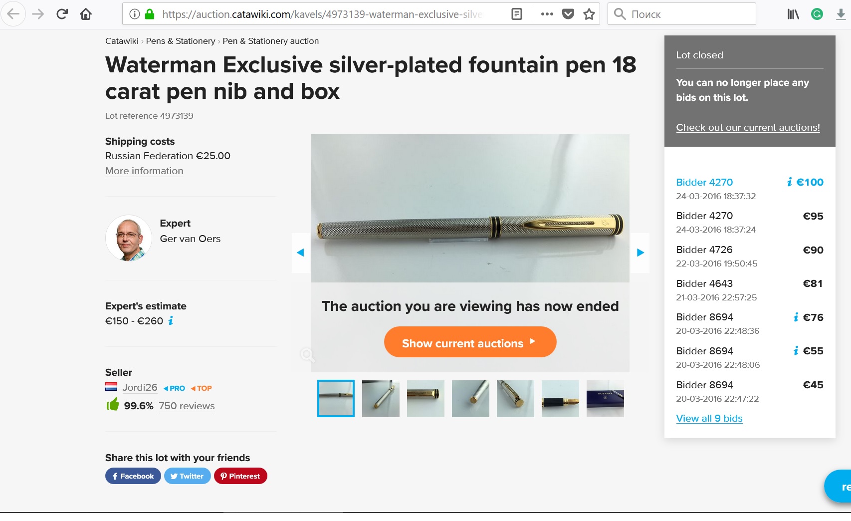Image resolution: width=851 pixels, height=521 pixels.
Task: Open the Pens & Stationery breadcrumb
Action: coord(180,41)
